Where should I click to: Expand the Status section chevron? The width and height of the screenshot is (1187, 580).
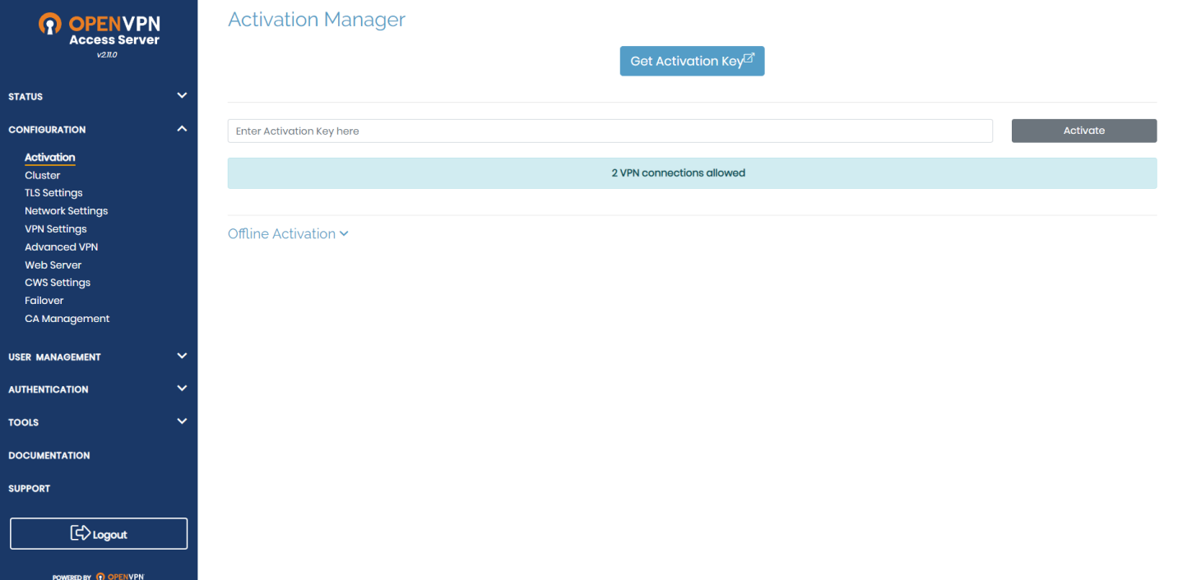click(x=182, y=95)
